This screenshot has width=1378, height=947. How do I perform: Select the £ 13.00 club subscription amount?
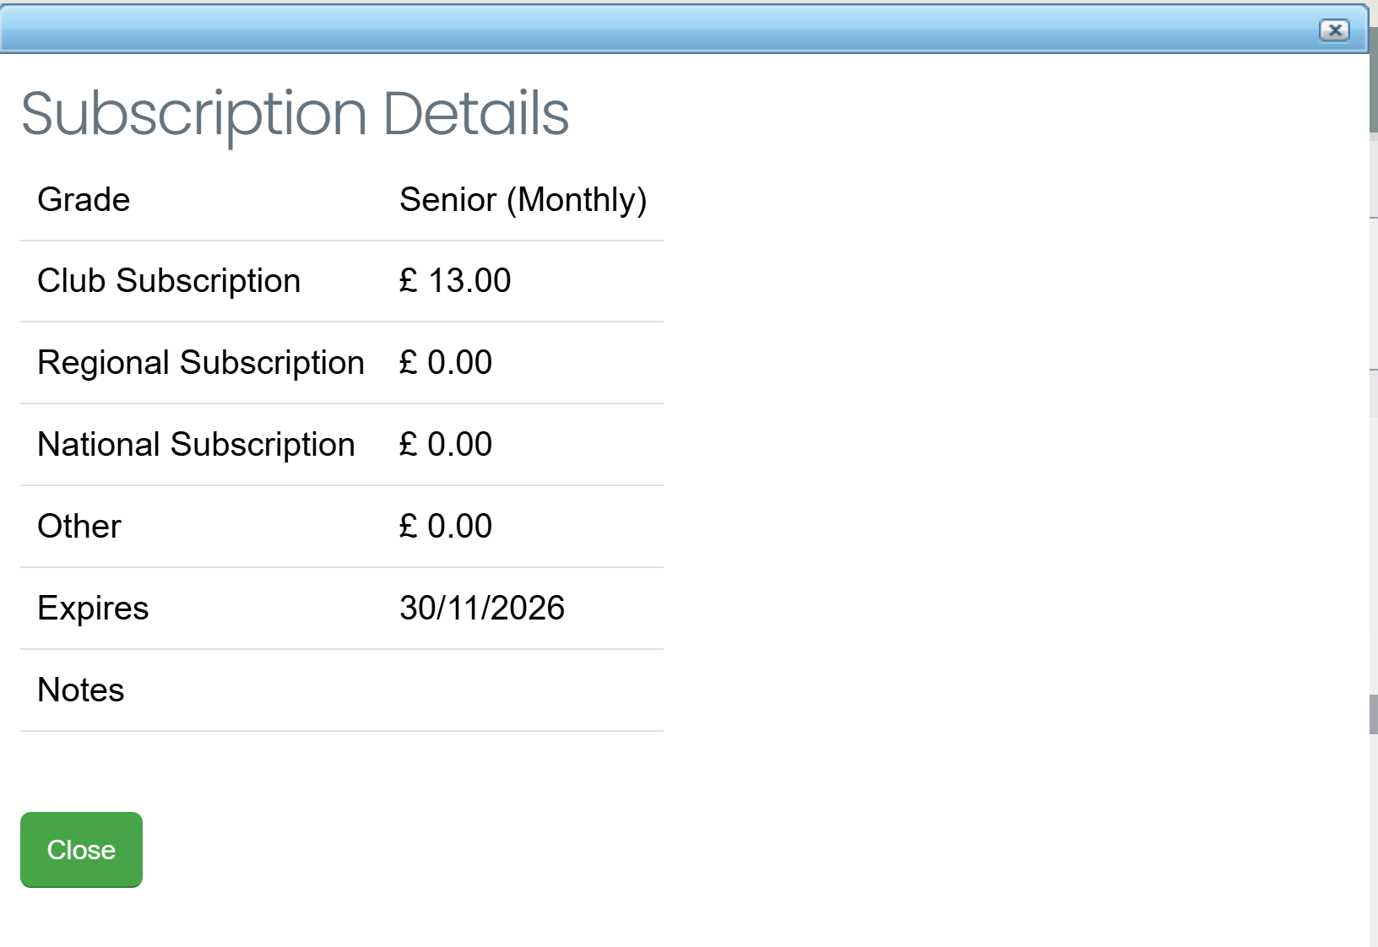[x=454, y=281]
